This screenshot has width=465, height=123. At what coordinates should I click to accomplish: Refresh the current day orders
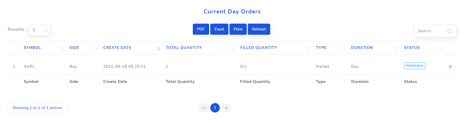pyautogui.click(x=259, y=29)
